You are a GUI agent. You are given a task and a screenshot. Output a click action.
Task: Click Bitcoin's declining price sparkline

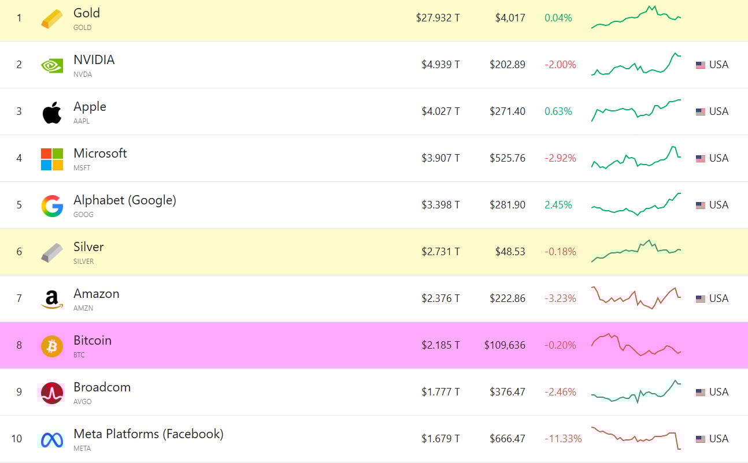[636, 345]
